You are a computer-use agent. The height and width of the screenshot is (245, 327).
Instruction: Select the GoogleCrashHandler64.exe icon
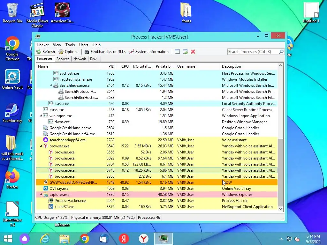click(46, 134)
